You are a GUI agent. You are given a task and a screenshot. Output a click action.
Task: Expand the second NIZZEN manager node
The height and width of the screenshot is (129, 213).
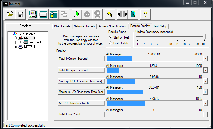pyautogui.click(x=15, y=47)
